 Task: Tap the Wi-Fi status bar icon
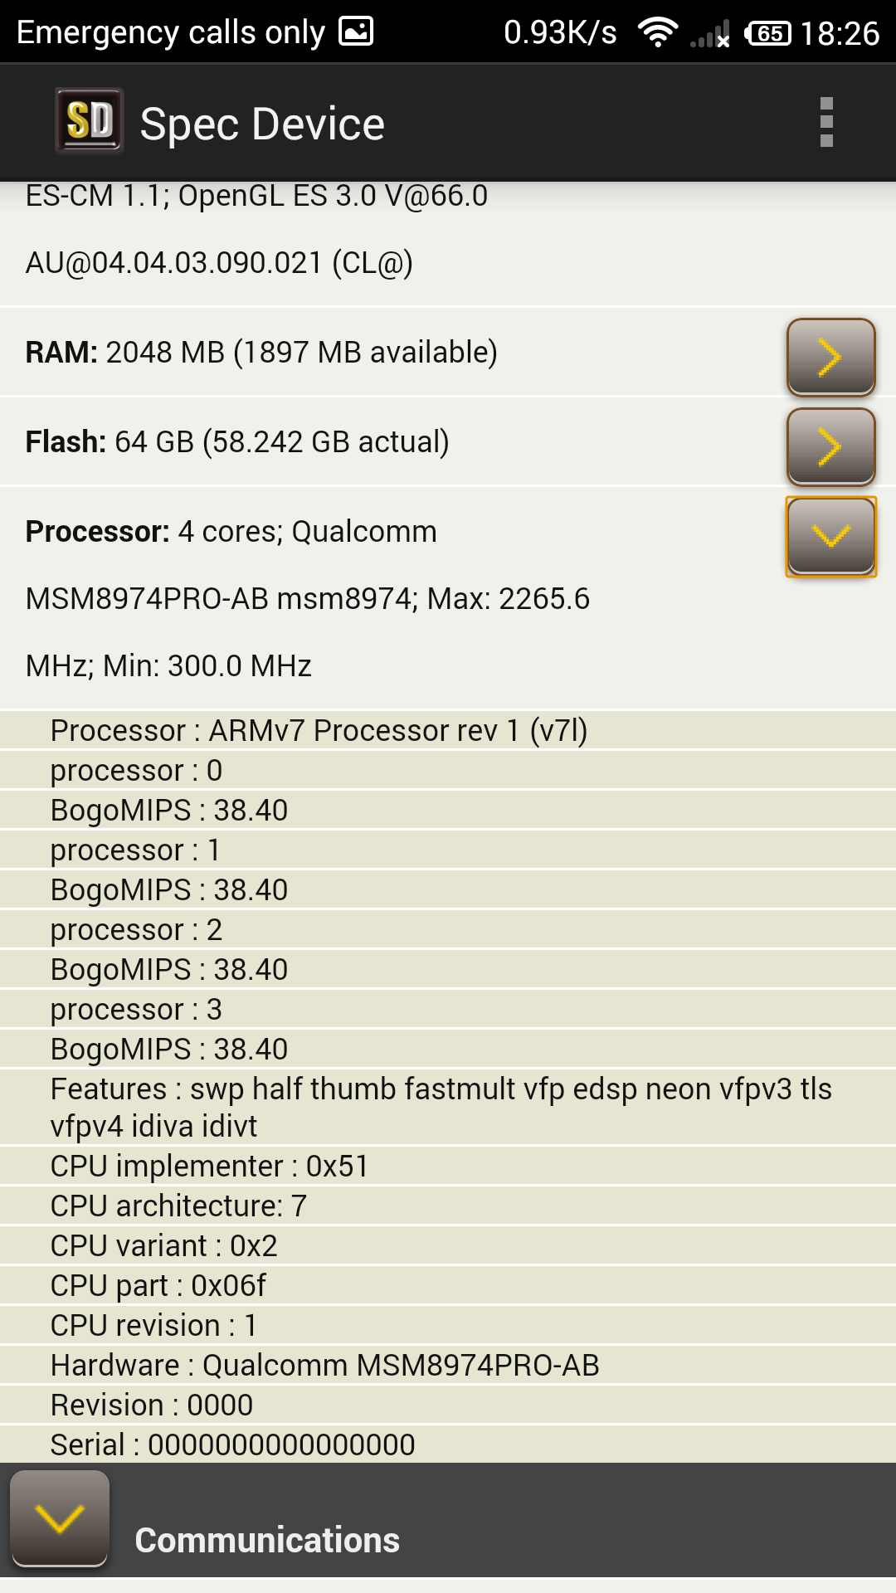[x=657, y=33]
